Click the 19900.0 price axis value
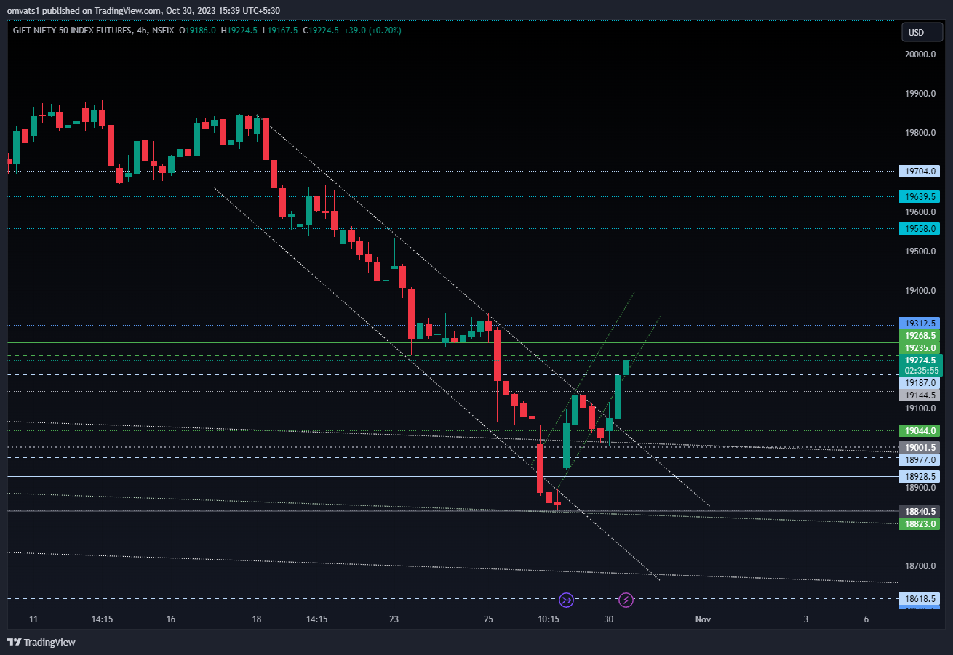 pos(920,94)
